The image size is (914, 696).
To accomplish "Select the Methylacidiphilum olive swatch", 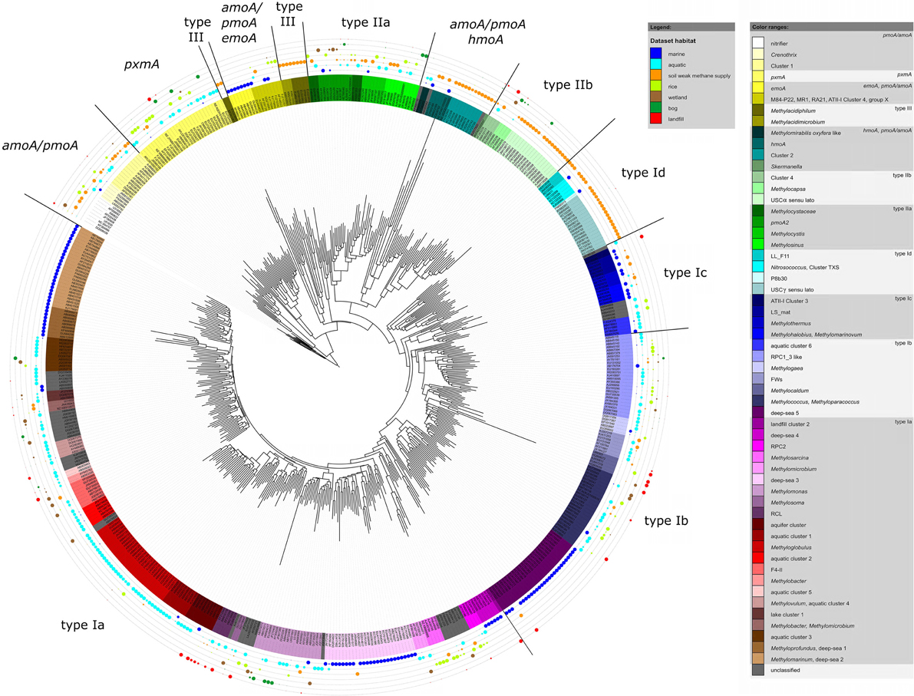I will (x=757, y=111).
